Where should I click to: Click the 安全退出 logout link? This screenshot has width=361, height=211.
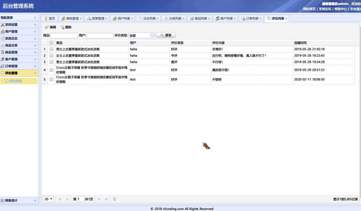coord(356,9)
